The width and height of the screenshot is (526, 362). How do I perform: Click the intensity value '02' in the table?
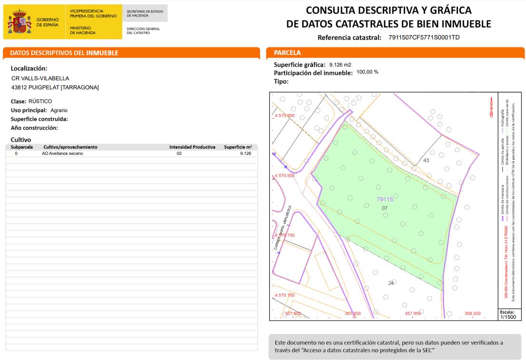click(x=179, y=153)
